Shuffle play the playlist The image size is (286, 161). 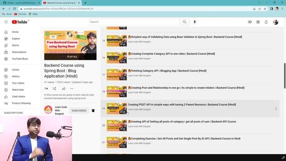tap(54, 89)
